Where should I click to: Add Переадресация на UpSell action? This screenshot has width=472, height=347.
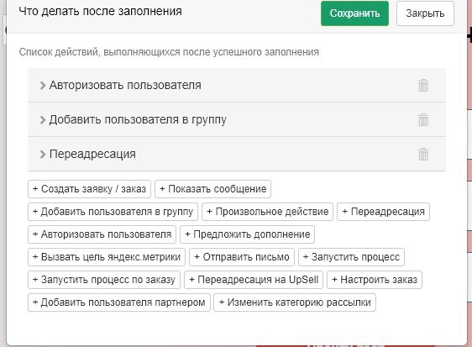254,280
